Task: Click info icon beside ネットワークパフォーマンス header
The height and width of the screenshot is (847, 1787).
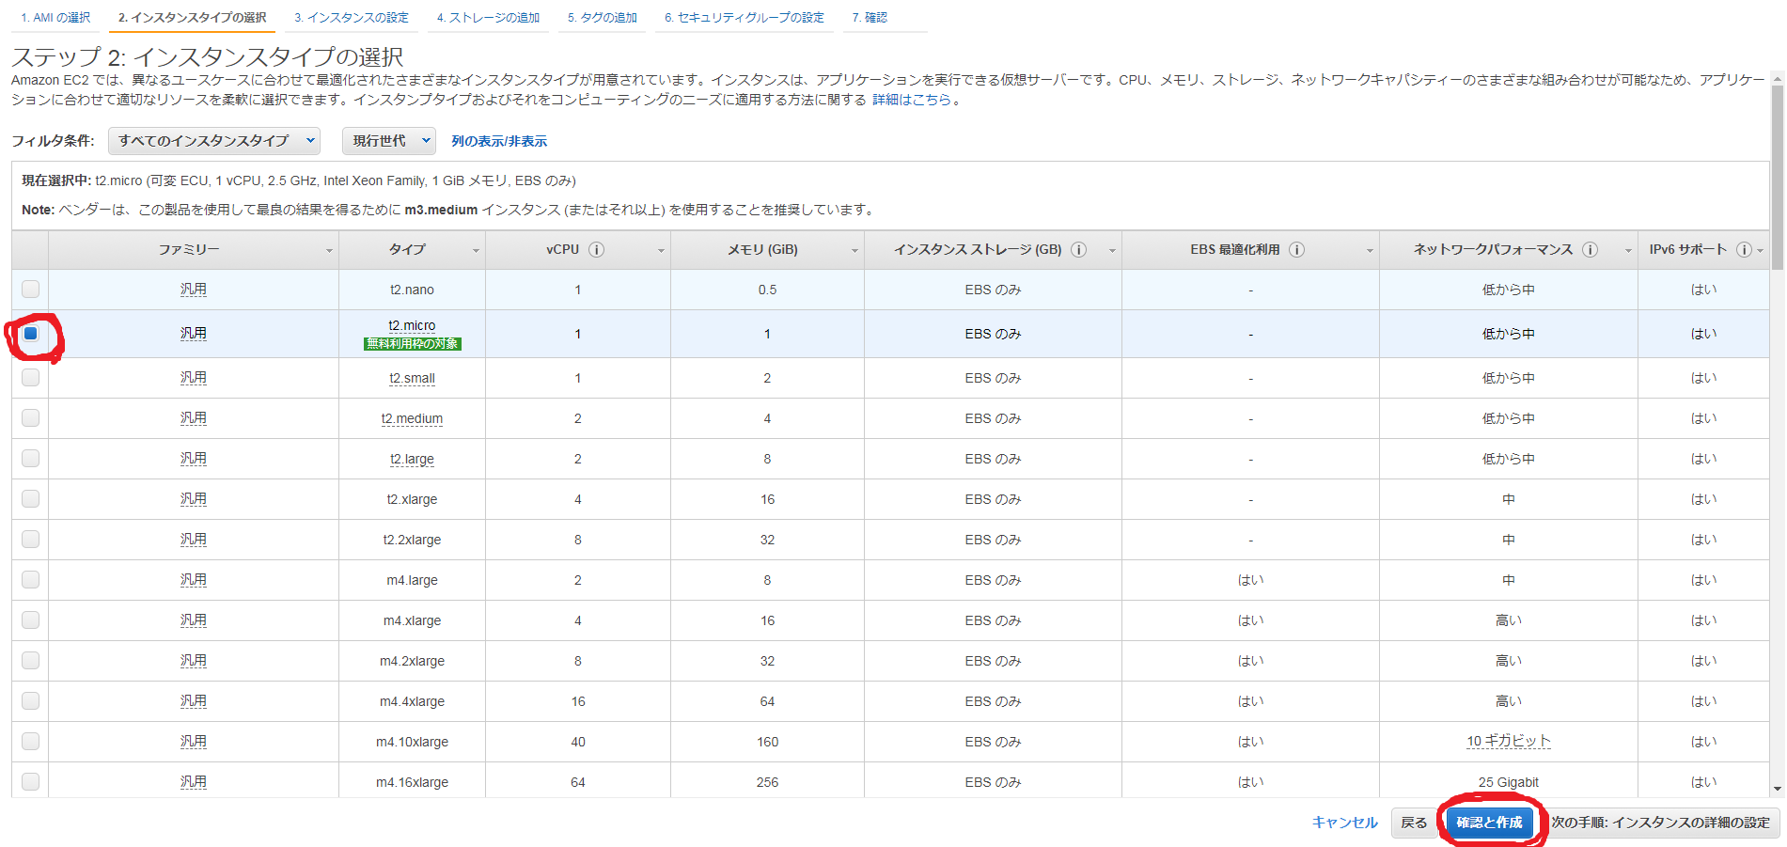Action: 1590,250
